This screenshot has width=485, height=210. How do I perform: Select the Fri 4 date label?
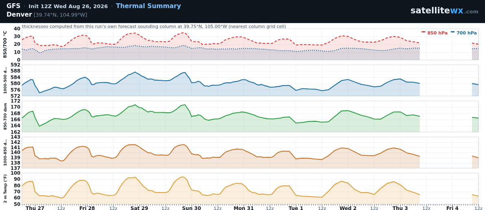point(452,208)
